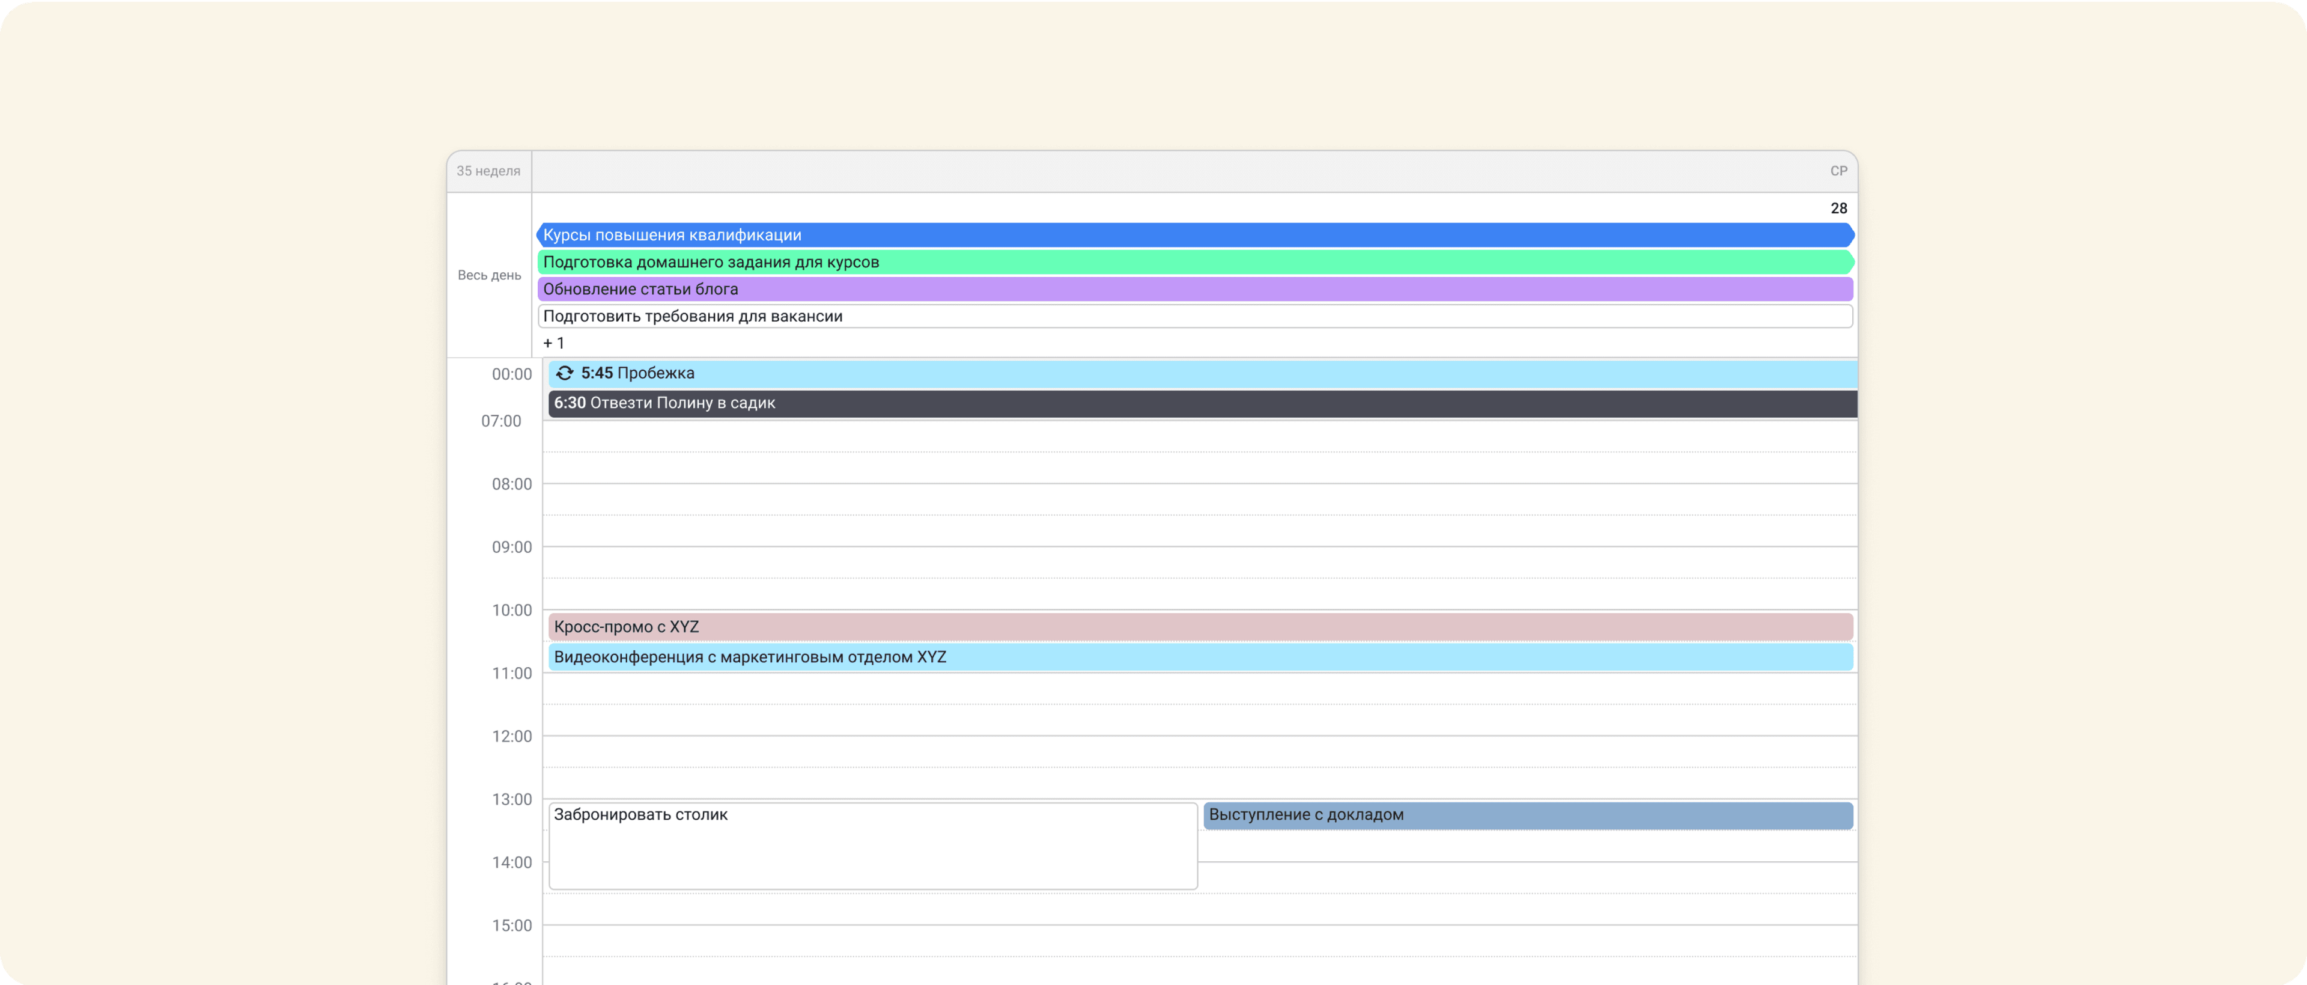The image size is (2307, 985).
Task: Click the 12:00 time label on the ruler
Action: (512, 736)
